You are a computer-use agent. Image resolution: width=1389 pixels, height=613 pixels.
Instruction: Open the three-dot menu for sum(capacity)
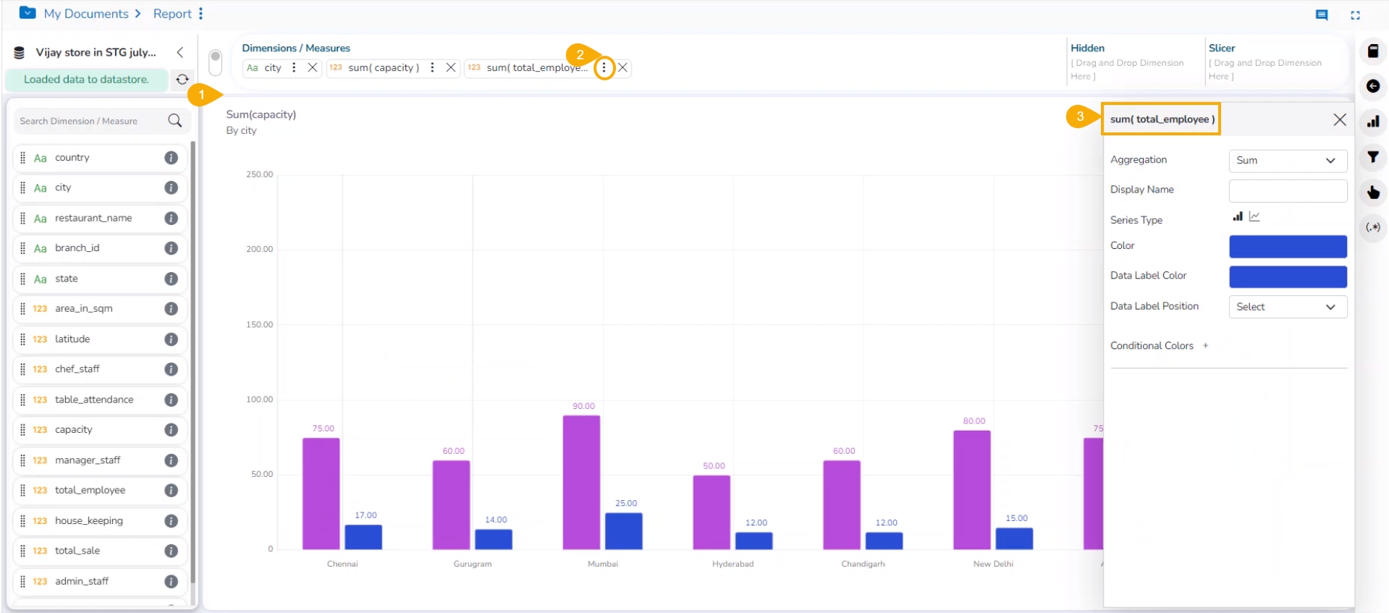[432, 67]
